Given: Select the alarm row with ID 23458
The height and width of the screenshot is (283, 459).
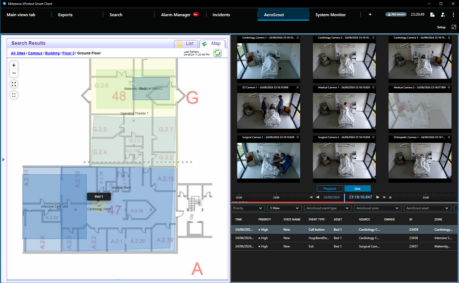Looking at the screenshot, I should tap(344, 238).
